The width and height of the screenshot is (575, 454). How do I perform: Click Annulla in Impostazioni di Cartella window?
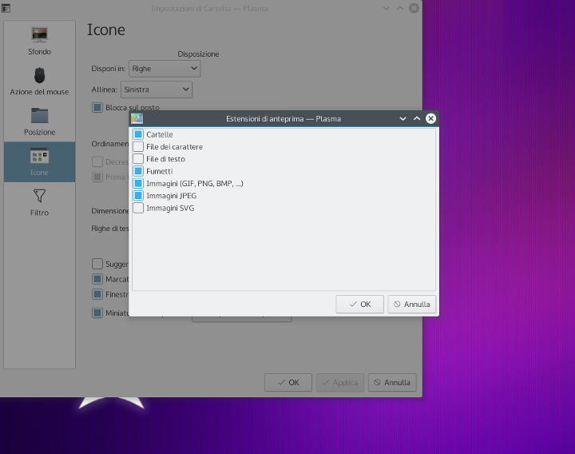(x=392, y=382)
